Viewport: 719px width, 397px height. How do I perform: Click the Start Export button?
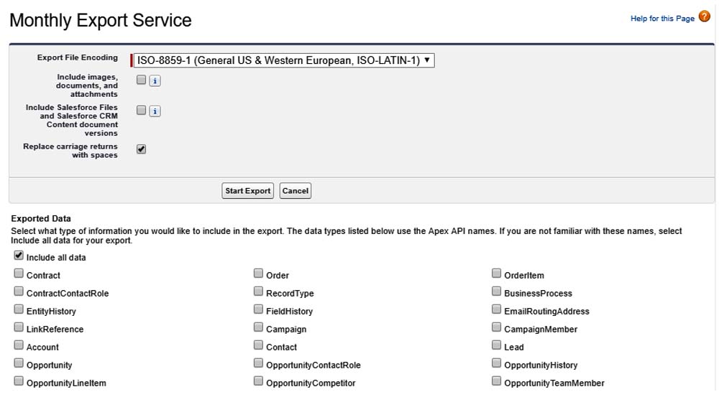point(247,191)
